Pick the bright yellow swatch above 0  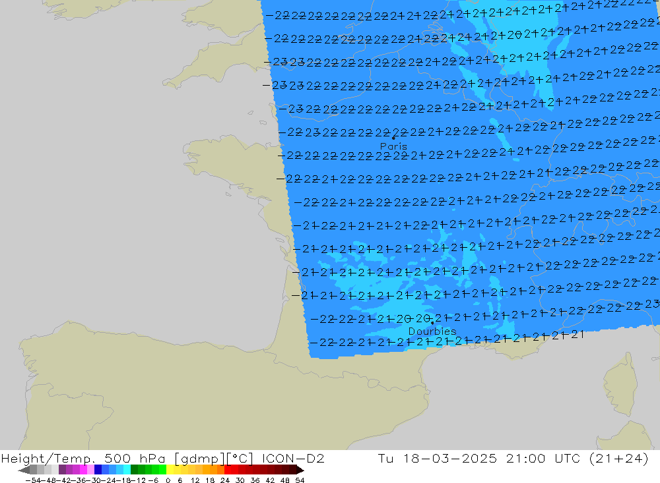170,470
